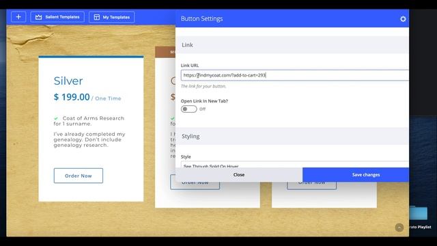The image size is (437, 246).
Task: Open the Style dropdown
Action: 295,164
